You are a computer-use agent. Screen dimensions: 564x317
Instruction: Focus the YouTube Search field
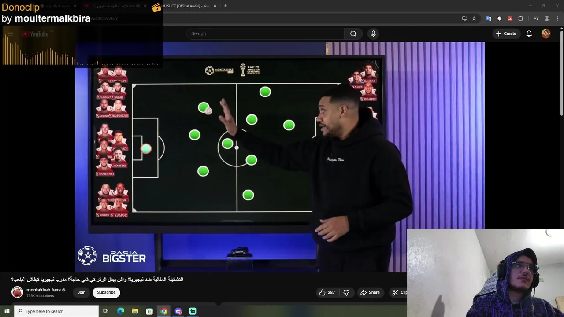[265, 33]
